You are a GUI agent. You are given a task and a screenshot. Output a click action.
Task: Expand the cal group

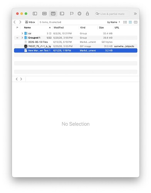[x=22, y=34]
